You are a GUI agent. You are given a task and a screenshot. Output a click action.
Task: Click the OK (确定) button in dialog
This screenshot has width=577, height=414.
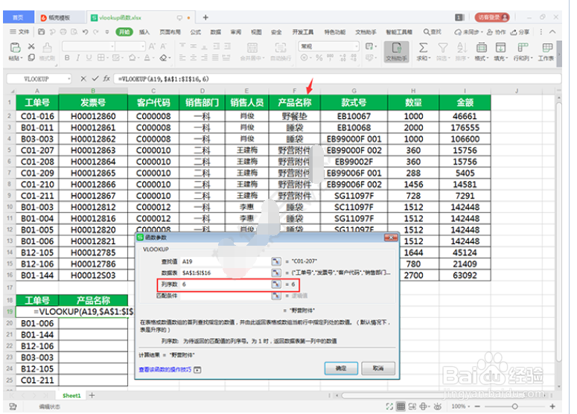[x=341, y=368]
